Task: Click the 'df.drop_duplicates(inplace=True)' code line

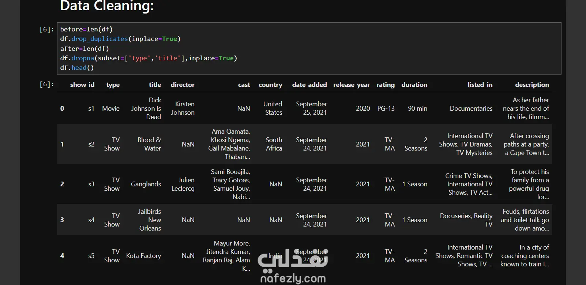Action: pyautogui.click(x=120, y=39)
